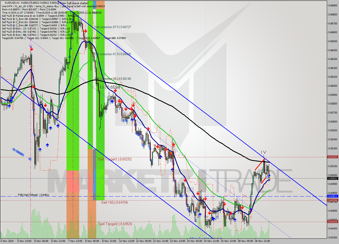
Task: Click the 'Line:1474' info line
Action: click(x=53, y=6)
